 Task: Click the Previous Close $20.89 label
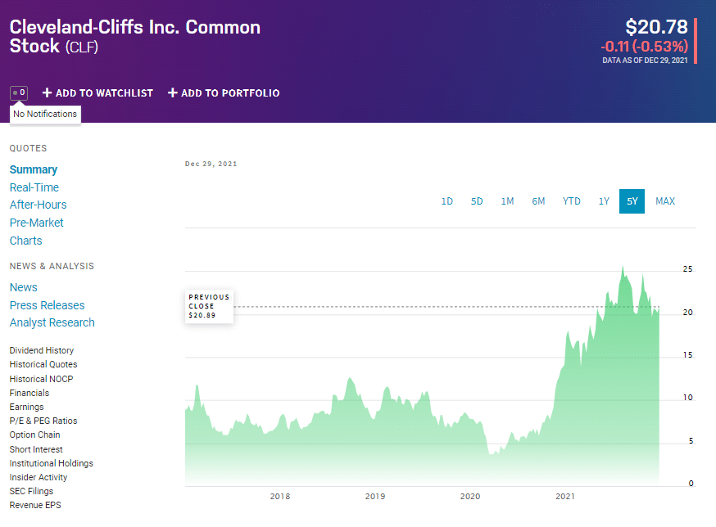(x=209, y=306)
